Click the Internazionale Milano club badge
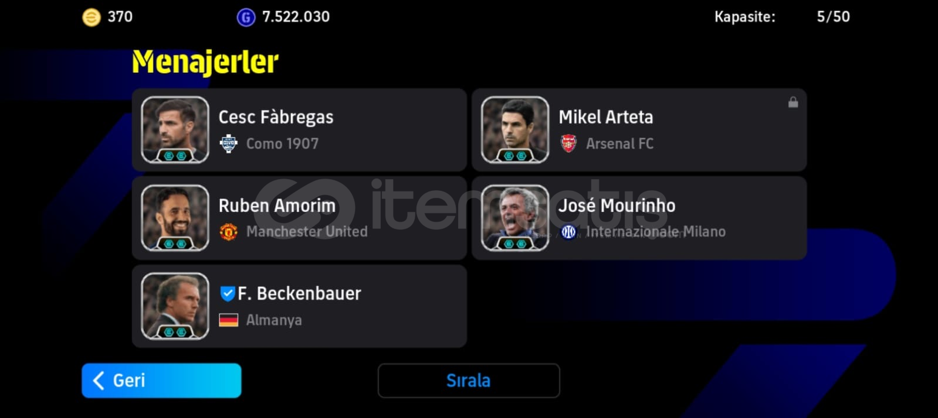The width and height of the screenshot is (938, 418). (568, 232)
